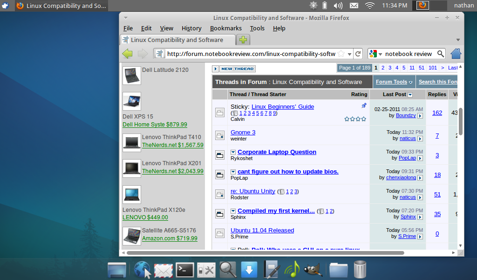477x280 pixels.
Task: Open the View menu
Action: 167,28
